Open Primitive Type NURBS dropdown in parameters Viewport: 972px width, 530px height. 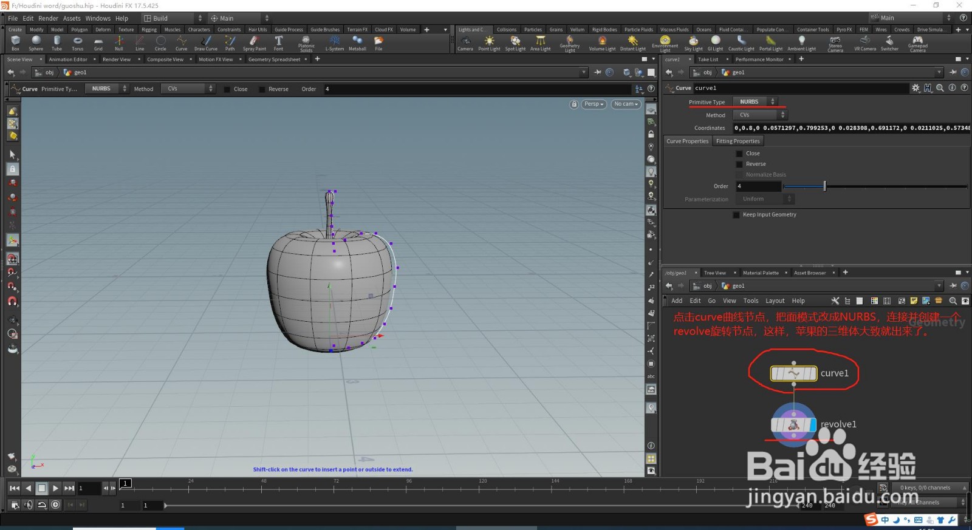tap(755, 102)
